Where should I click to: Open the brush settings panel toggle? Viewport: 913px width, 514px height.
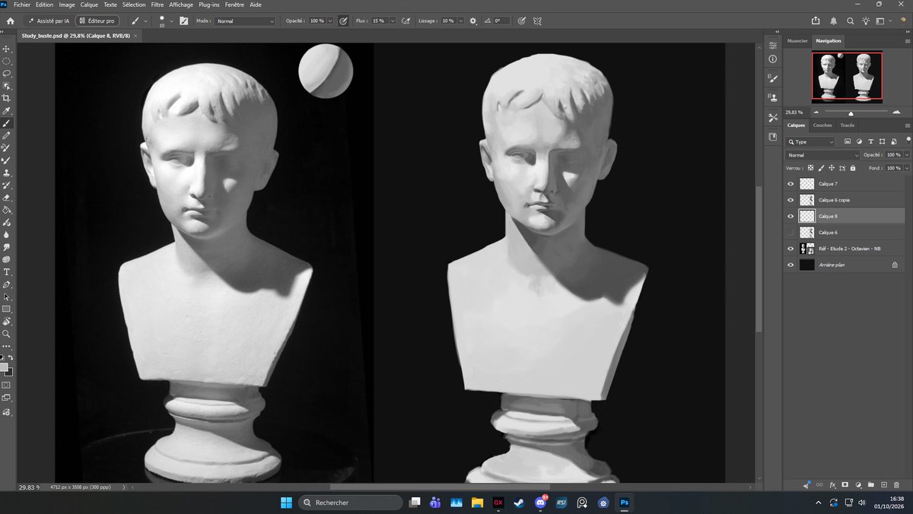click(x=183, y=21)
